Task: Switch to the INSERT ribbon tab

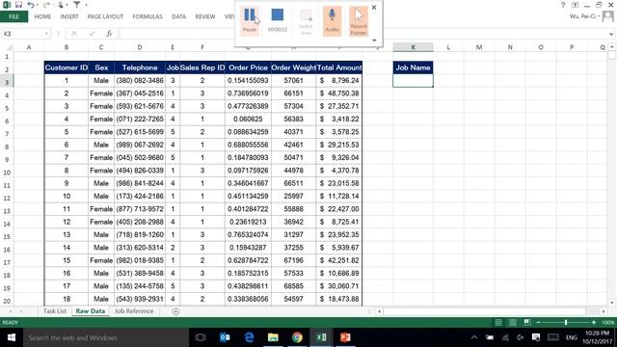Action: (x=69, y=16)
